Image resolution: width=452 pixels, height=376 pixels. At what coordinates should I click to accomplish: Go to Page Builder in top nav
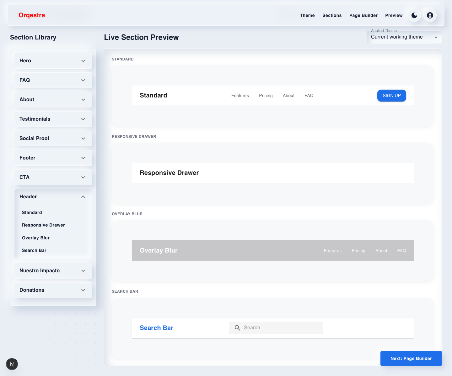tap(363, 15)
